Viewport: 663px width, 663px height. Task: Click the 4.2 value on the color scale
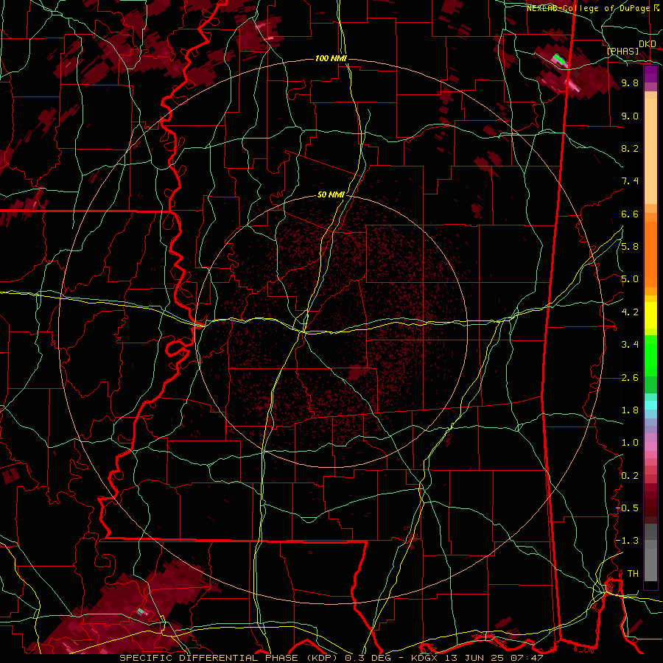click(630, 312)
